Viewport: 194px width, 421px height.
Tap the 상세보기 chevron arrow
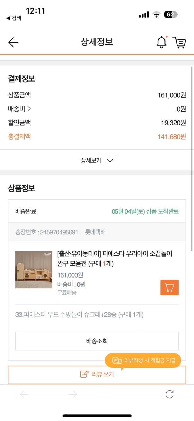click(x=110, y=160)
